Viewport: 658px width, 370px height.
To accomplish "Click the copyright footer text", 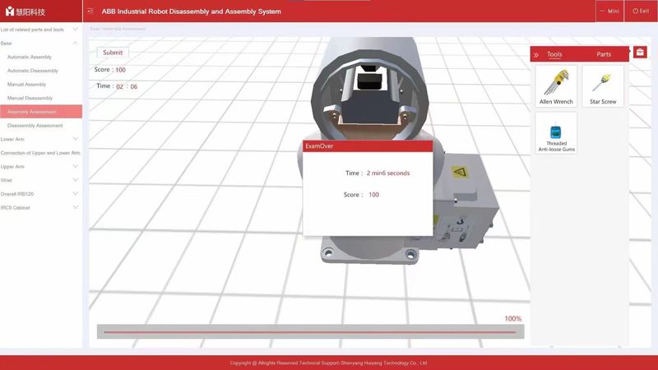I will point(328,363).
